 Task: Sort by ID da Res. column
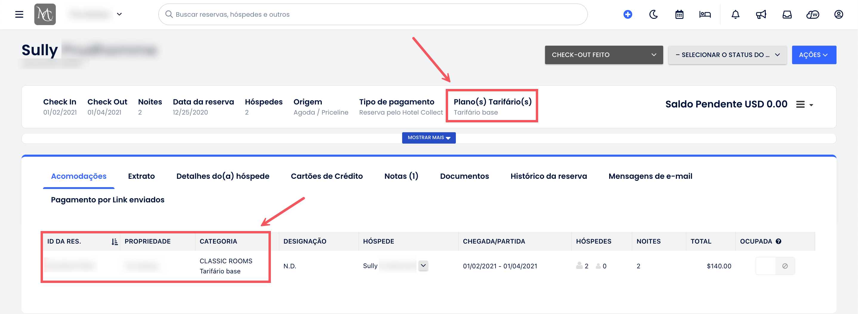(x=115, y=242)
